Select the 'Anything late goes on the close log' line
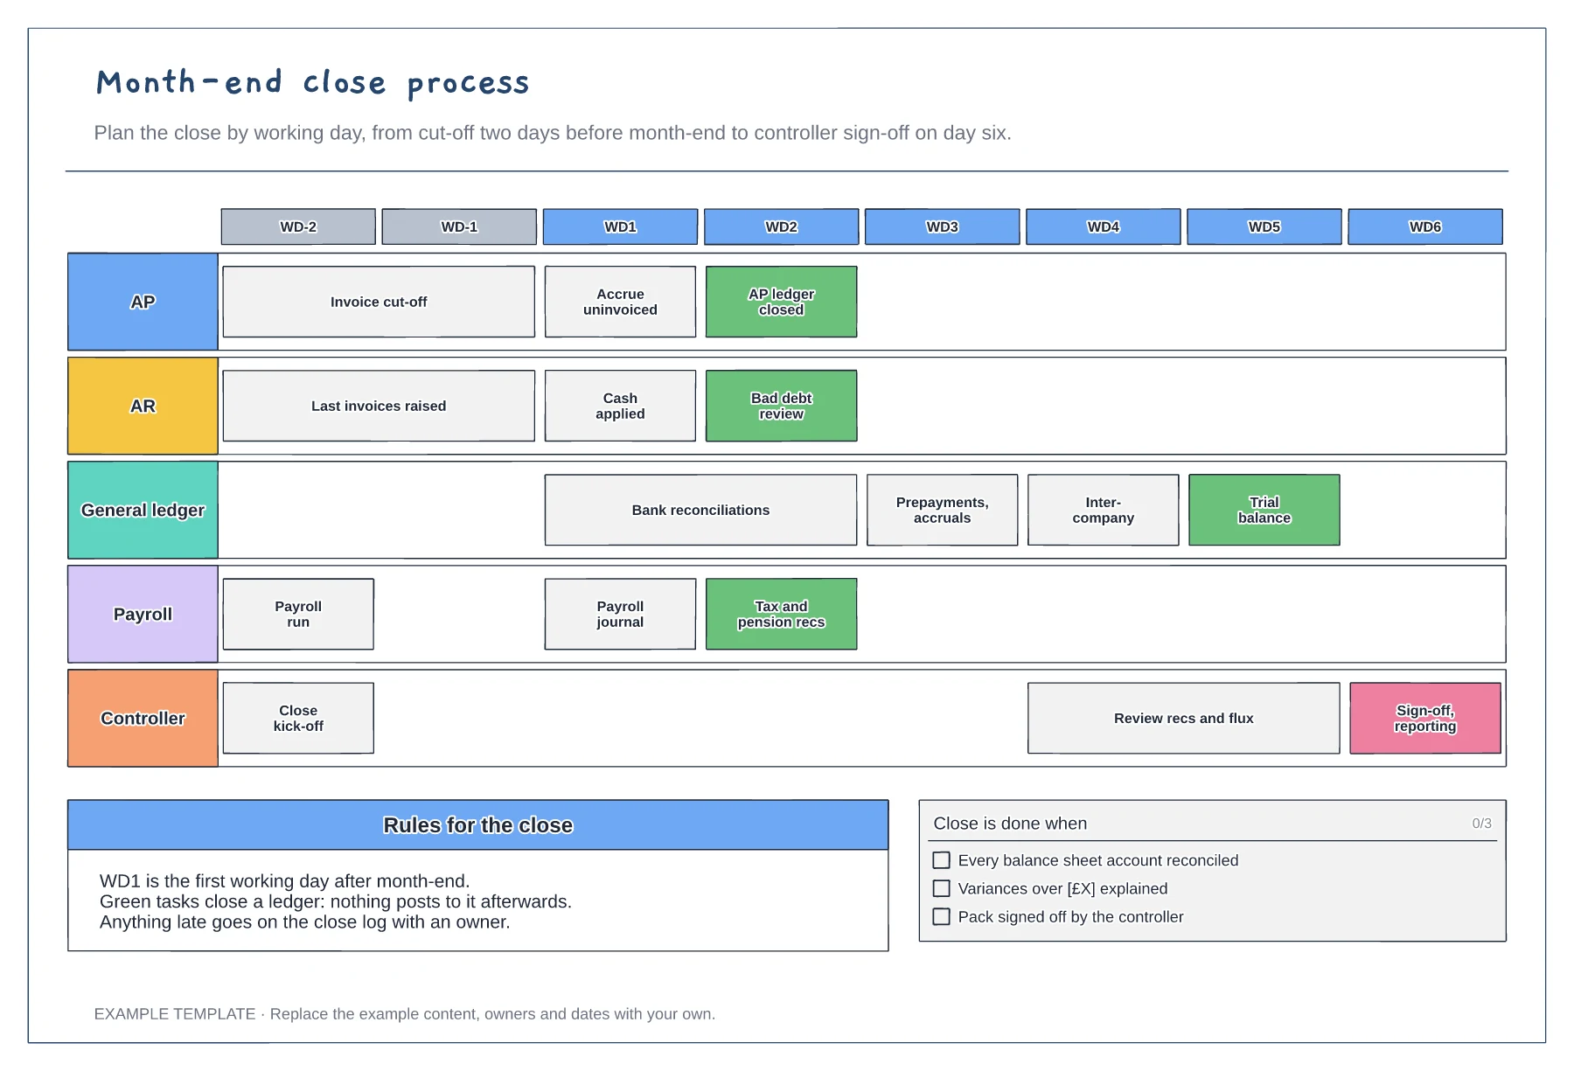This screenshot has width=1574, height=1071. point(304,921)
